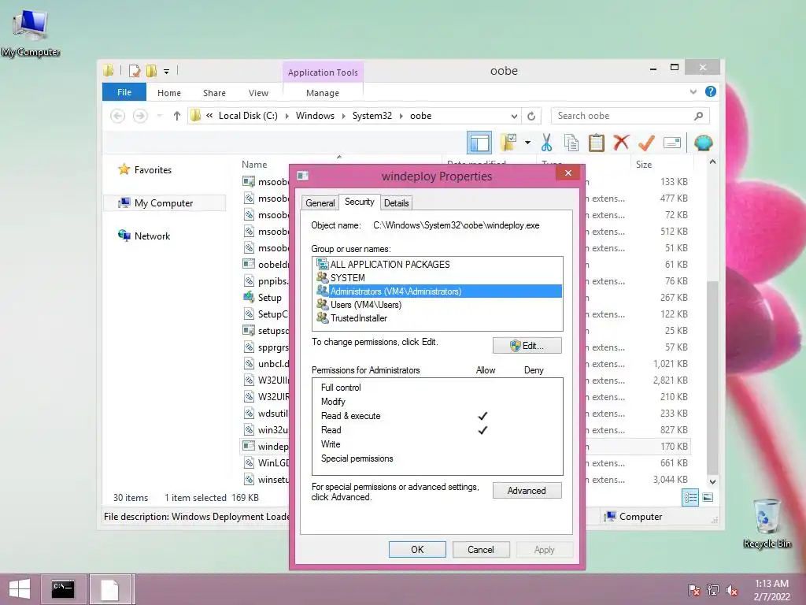Click the Help question mark icon
The width and height of the screenshot is (806, 605).
click(x=711, y=91)
